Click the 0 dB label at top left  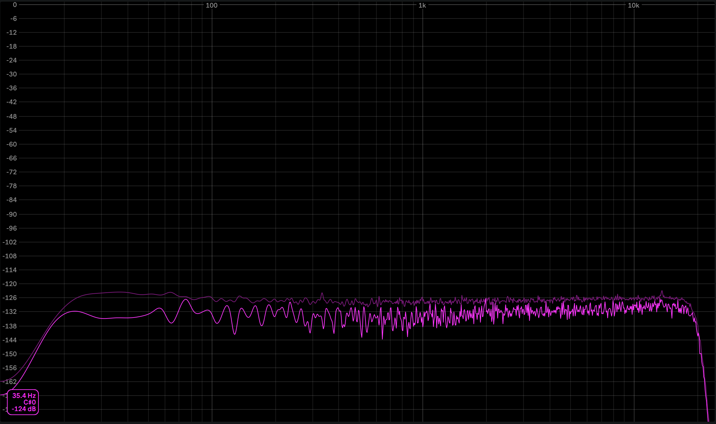point(15,5)
